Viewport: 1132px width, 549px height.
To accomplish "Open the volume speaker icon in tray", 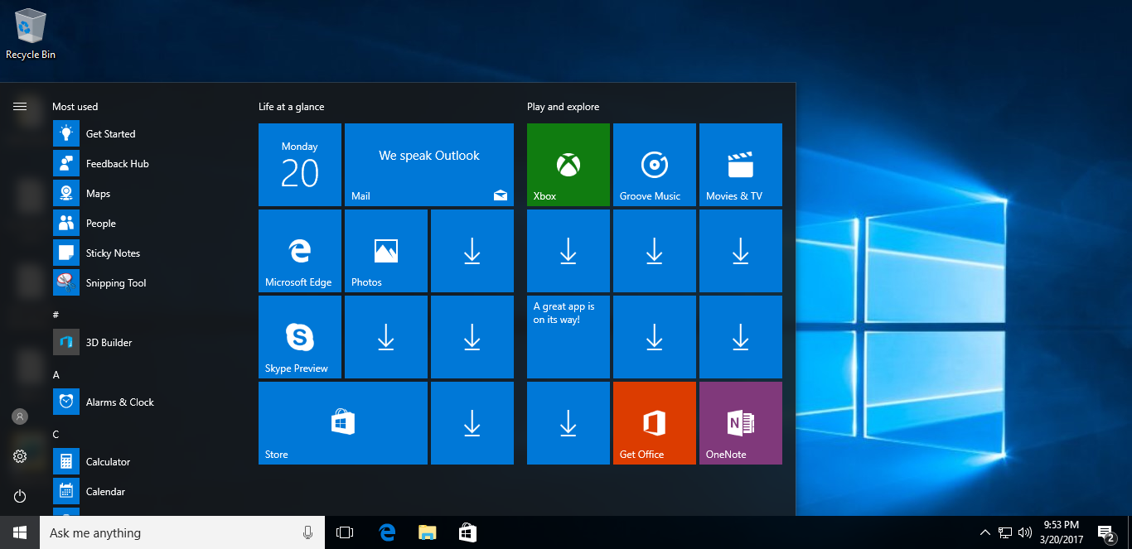I will 1025,532.
